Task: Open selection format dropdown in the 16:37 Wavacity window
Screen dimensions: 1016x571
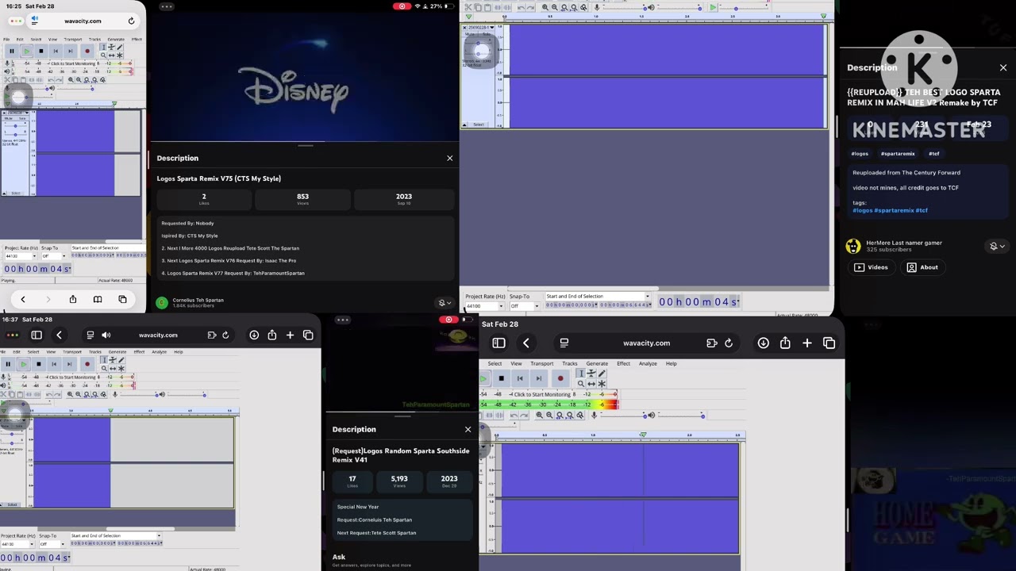Action: [116, 536]
